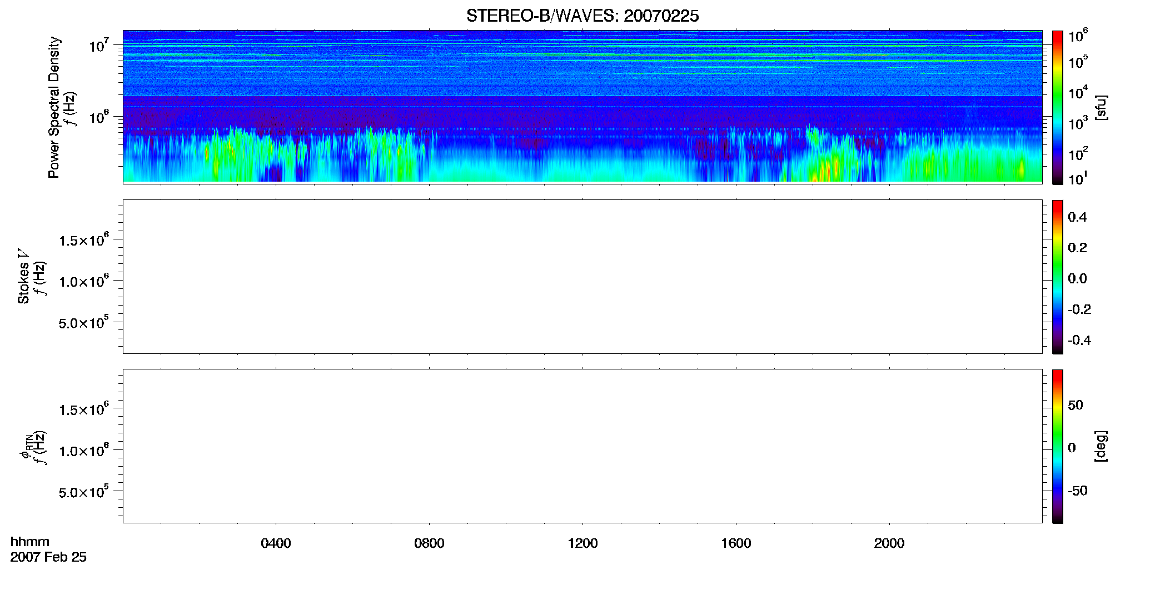Select the 0800 time axis label
Image resolution: width=1165 pixels, height=600 pixels.
tap(429, 543)
